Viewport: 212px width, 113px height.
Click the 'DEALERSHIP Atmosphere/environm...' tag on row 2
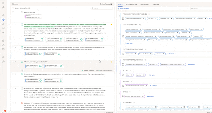(x=34, y=39)
